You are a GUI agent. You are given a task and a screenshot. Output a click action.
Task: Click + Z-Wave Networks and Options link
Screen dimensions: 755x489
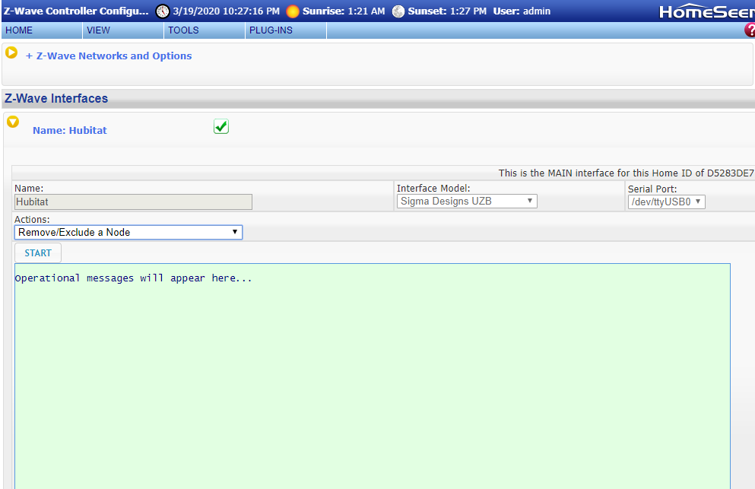pyautogui.click(x=109, y=56)
